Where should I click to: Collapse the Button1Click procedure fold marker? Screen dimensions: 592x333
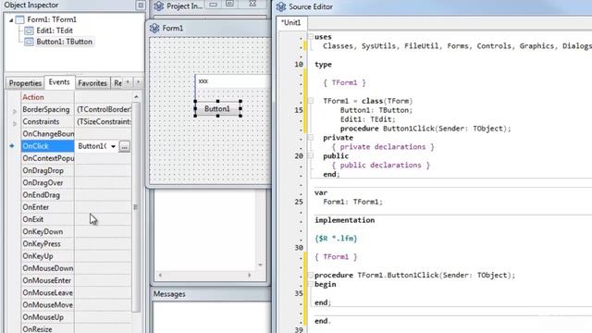(x=311, y=275)
